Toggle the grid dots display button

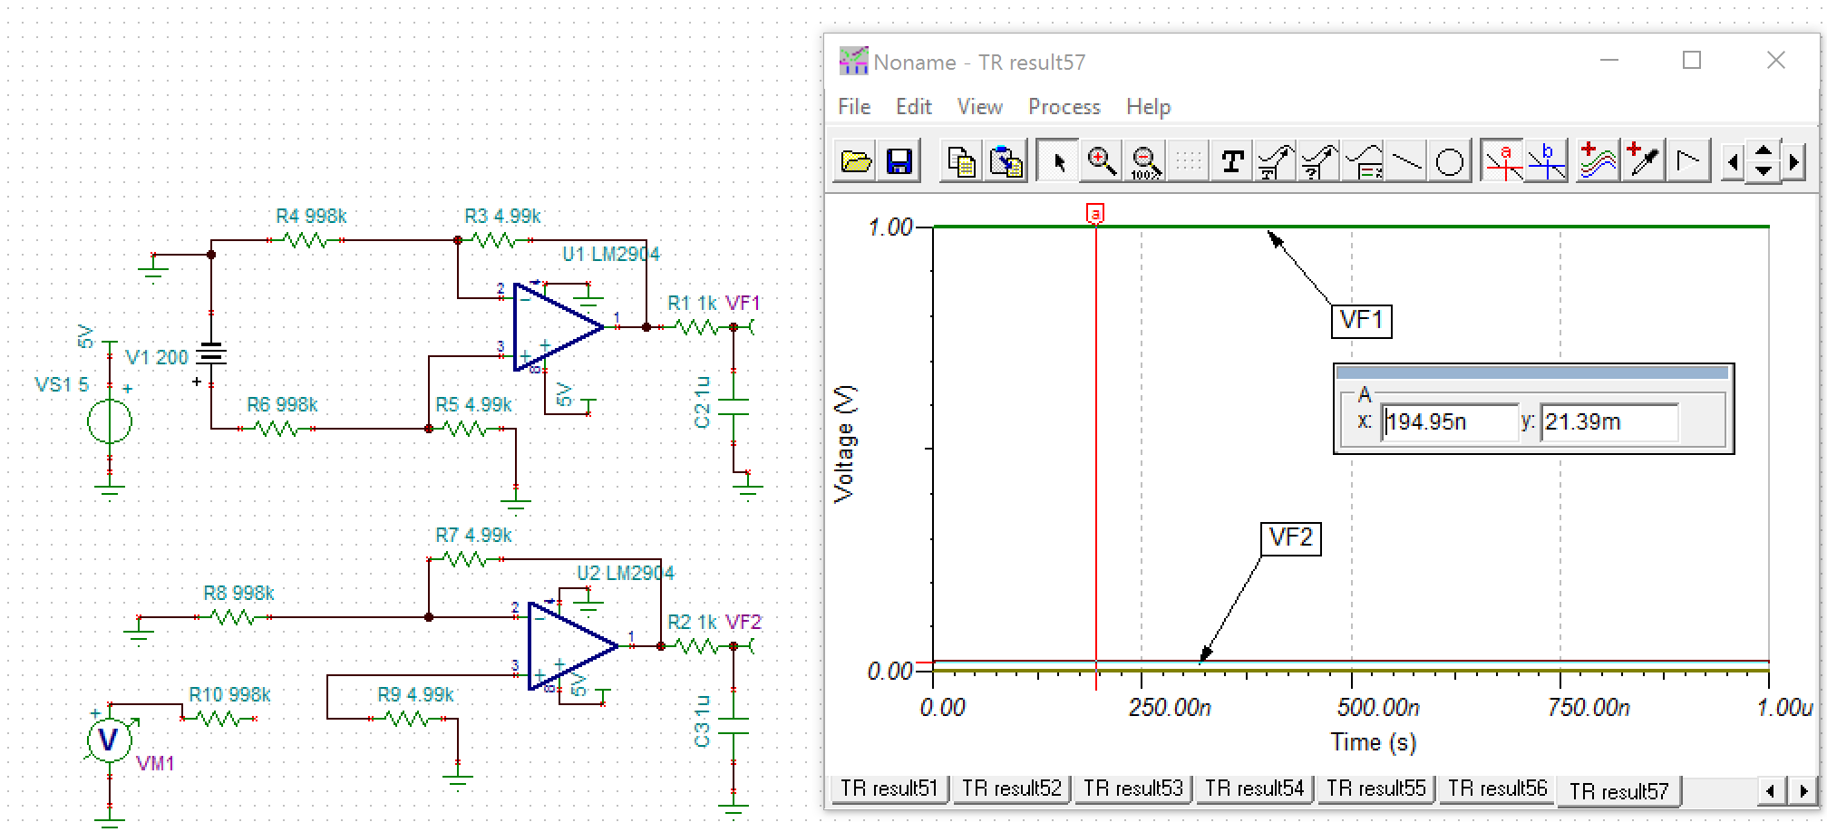coord(1189,161)
